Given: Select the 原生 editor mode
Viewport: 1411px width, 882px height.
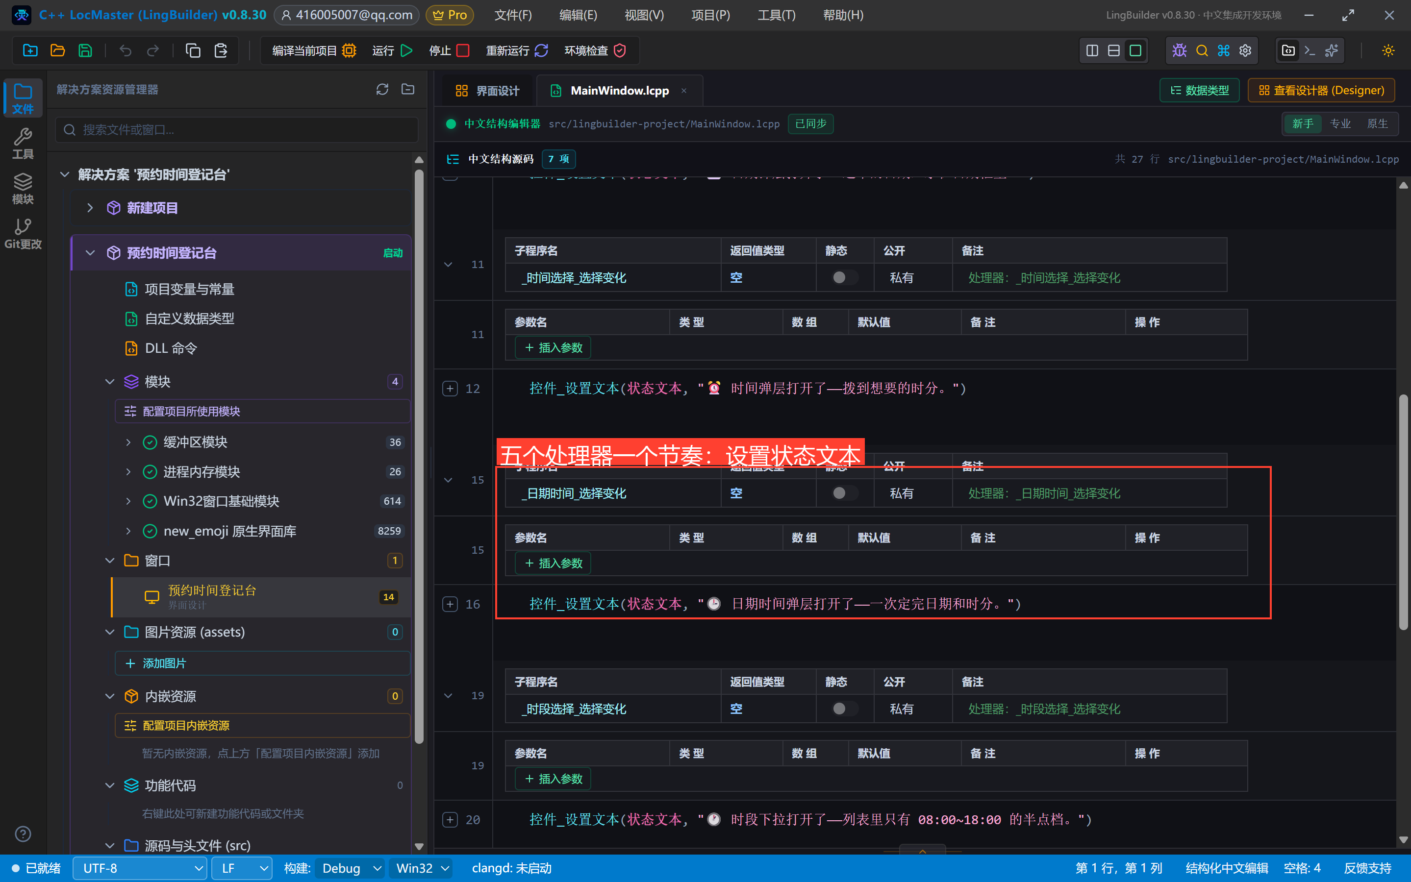Looking at the screenshot, I should (1377, 123).
